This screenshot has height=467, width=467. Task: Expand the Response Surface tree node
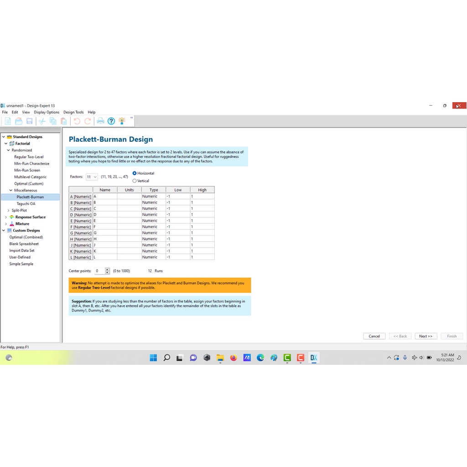click(x=6, y=217)
